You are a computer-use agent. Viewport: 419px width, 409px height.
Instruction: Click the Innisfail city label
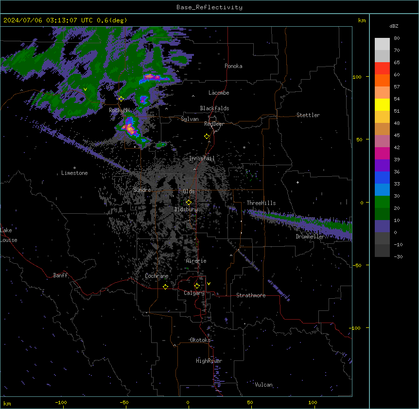point(202,158)
